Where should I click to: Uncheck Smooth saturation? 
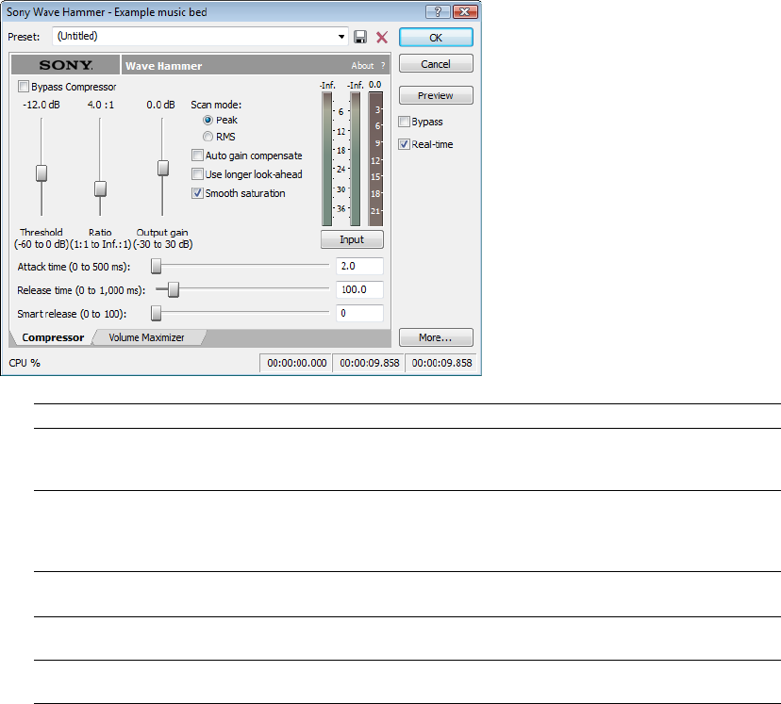pyautogui.click(x=197, y=193)
